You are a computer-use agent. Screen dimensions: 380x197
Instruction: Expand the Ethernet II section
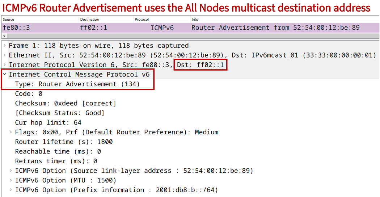tap(4, 55)
